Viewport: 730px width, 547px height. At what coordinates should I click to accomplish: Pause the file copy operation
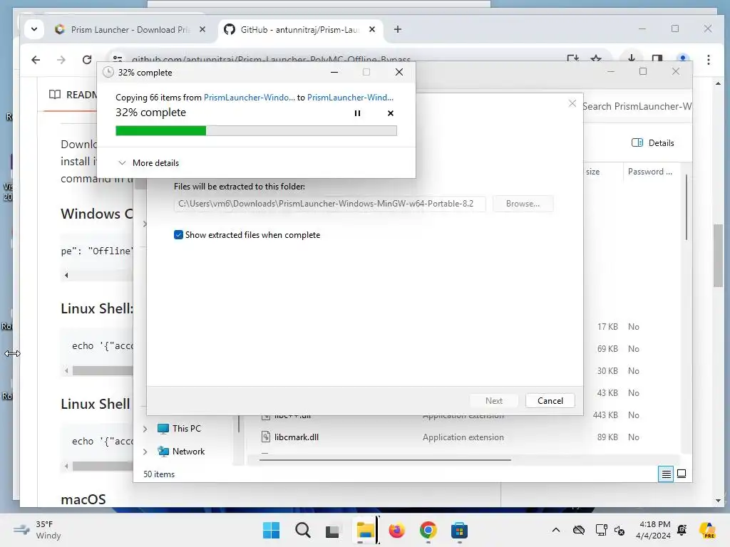coord(357,113)
